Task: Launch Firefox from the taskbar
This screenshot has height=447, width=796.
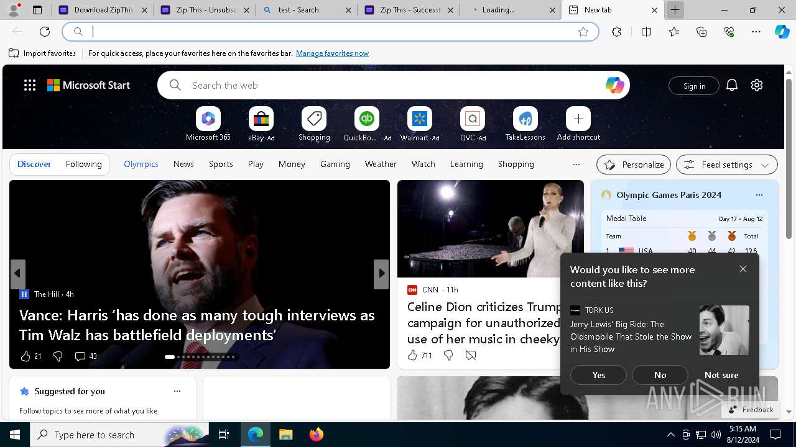Action: 317,435
